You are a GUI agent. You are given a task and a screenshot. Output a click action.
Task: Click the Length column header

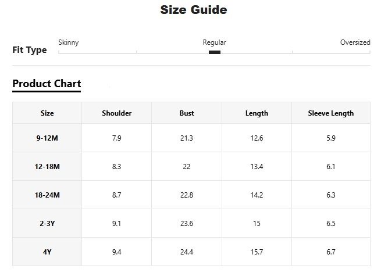pyautogui.click(x=257, y=113)
